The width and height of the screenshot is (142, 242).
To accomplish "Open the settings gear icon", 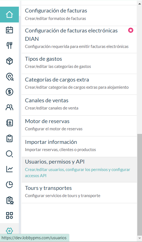I will pos(9,231).
